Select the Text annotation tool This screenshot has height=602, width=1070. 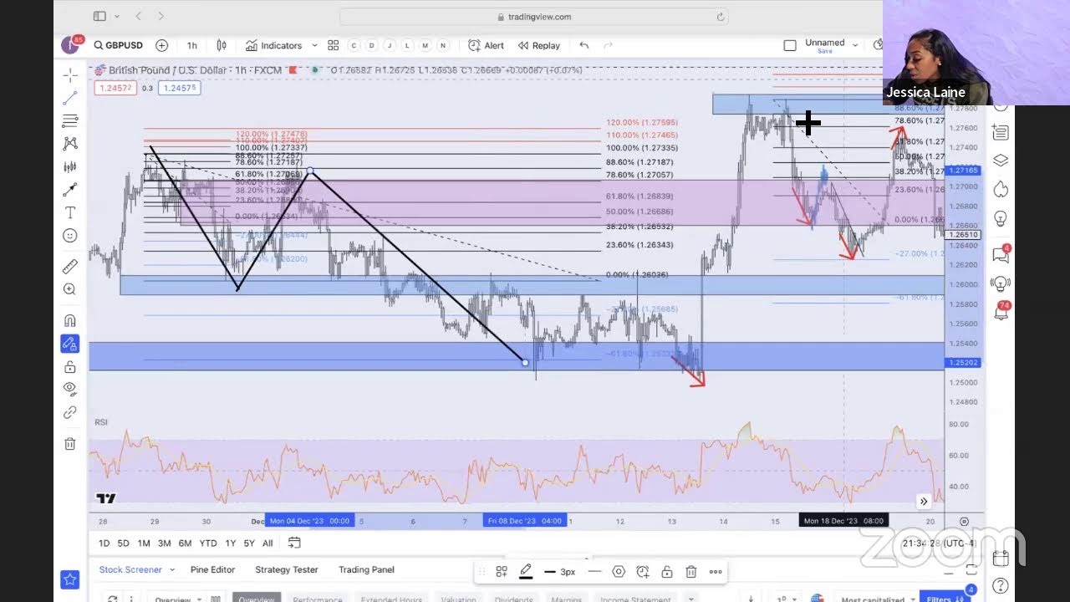pos(70,213)
